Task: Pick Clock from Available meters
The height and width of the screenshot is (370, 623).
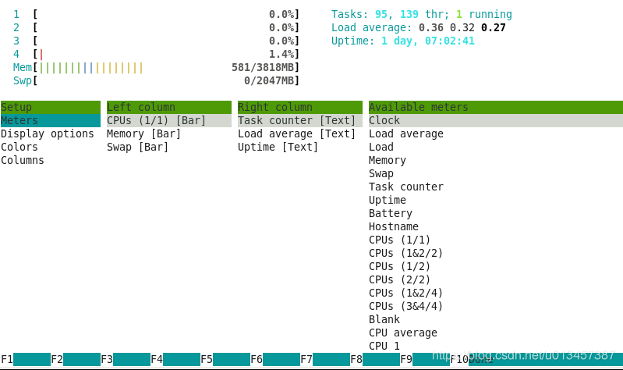Action: pyautogui.click(x=495, y=120)
